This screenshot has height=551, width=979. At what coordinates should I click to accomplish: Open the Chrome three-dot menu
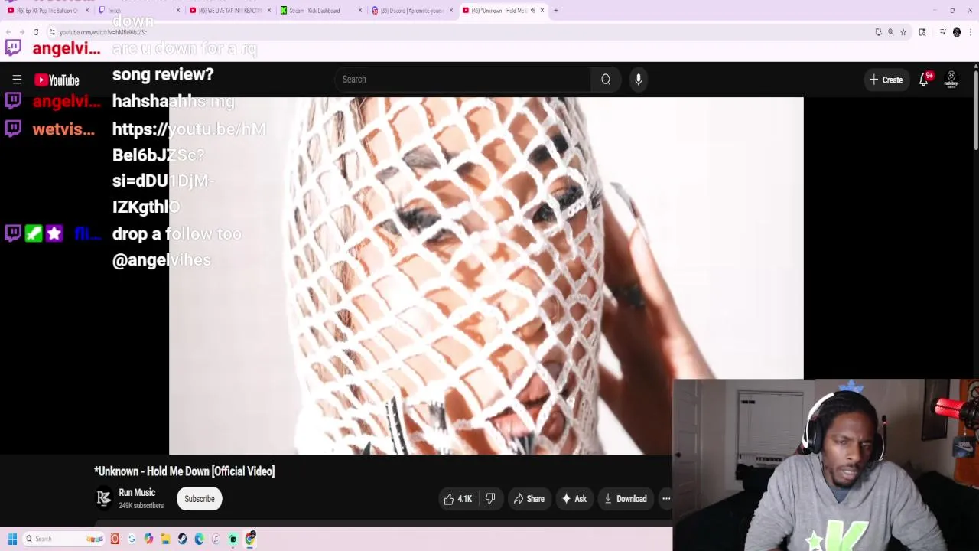coord(971,32)
